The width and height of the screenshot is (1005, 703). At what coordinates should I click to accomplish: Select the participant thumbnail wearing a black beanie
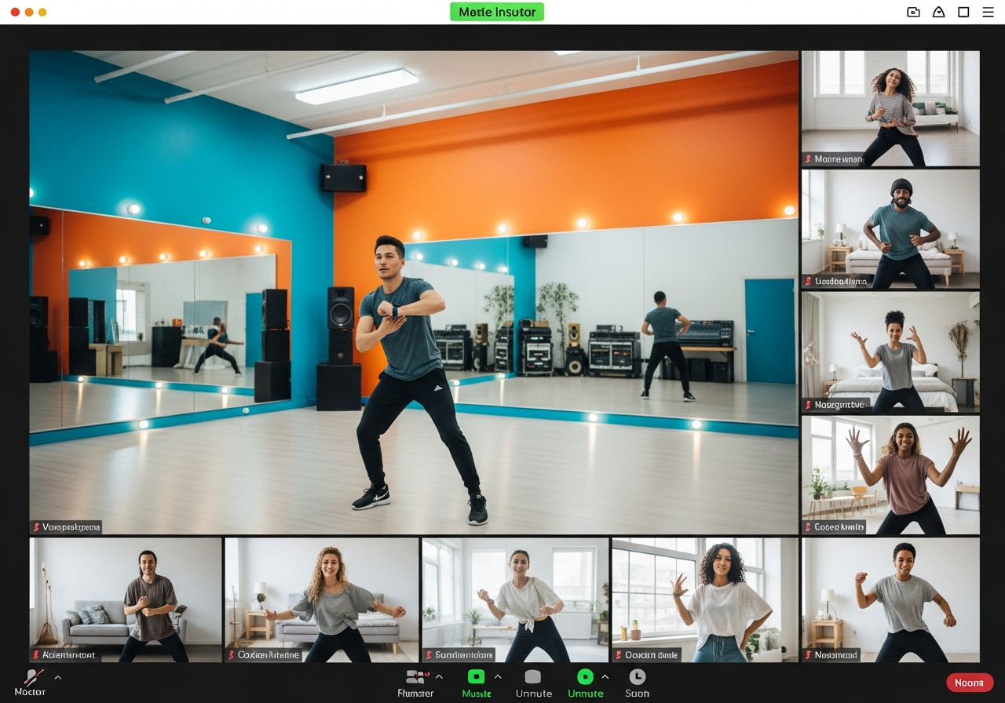tap(890, 229)
